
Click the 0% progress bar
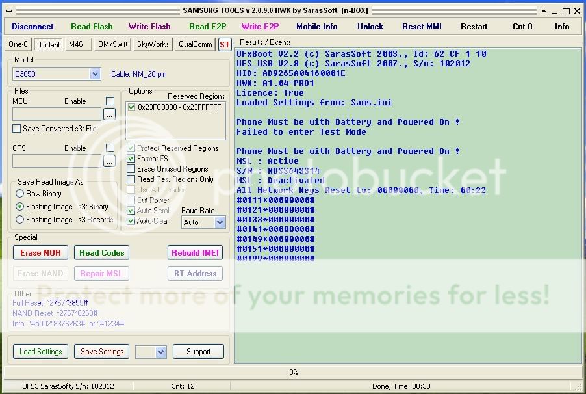pos(293,373)
